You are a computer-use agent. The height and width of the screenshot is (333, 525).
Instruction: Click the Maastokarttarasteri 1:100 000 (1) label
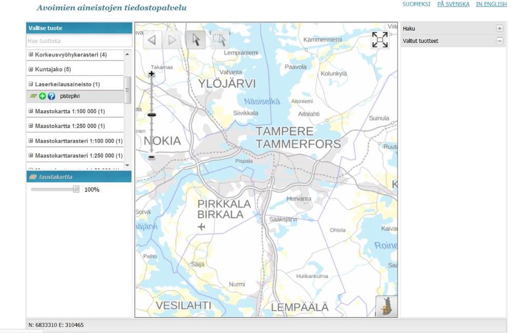coord(79,141)
